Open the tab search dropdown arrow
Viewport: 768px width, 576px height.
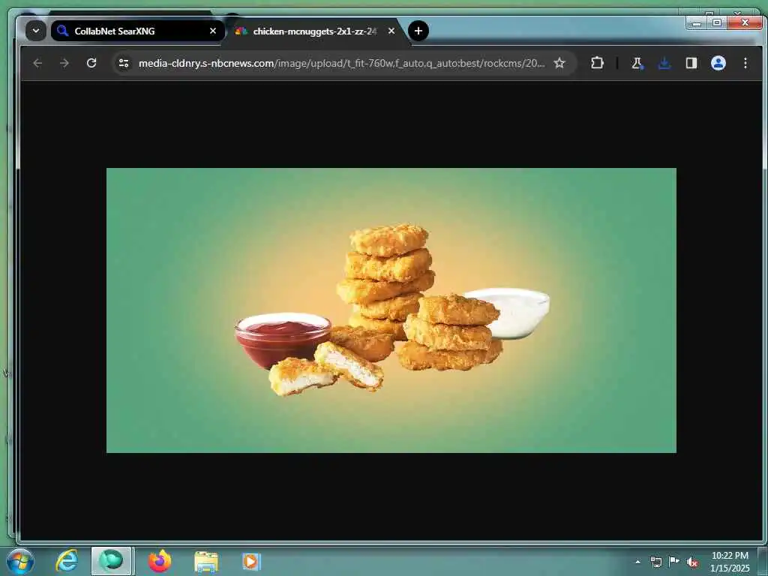click(36, 31)
